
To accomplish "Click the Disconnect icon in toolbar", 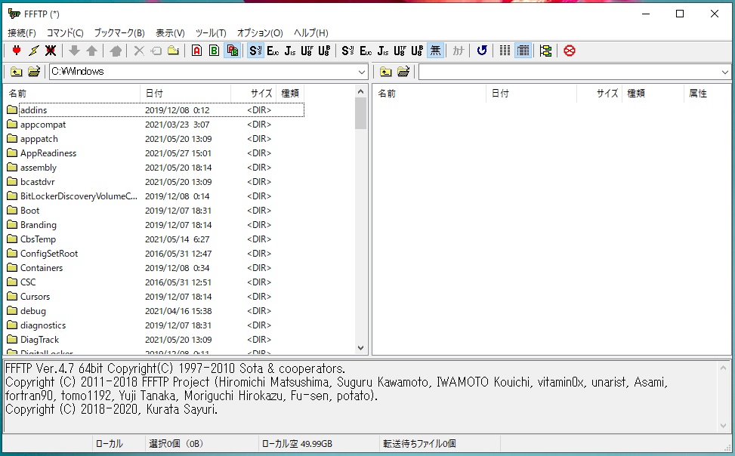I will pyautogui.click(x=51, y=51).
